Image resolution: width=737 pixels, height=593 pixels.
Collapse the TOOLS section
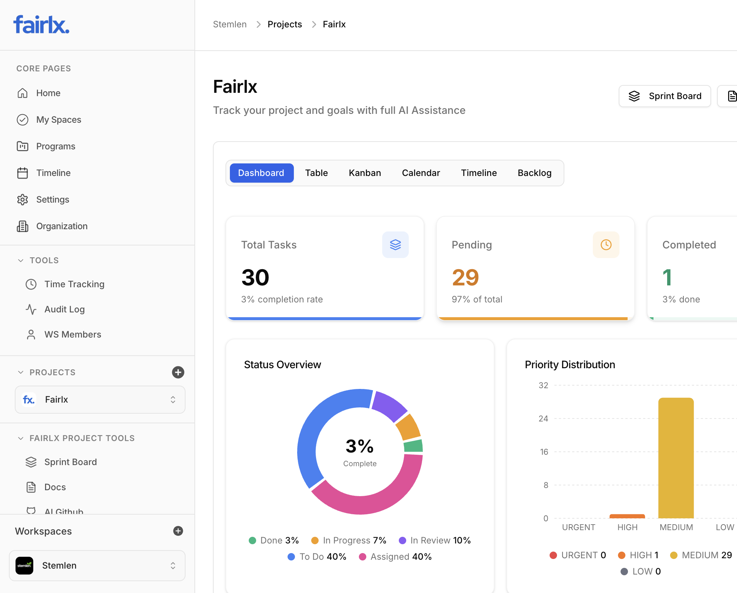tap(21, 261)
